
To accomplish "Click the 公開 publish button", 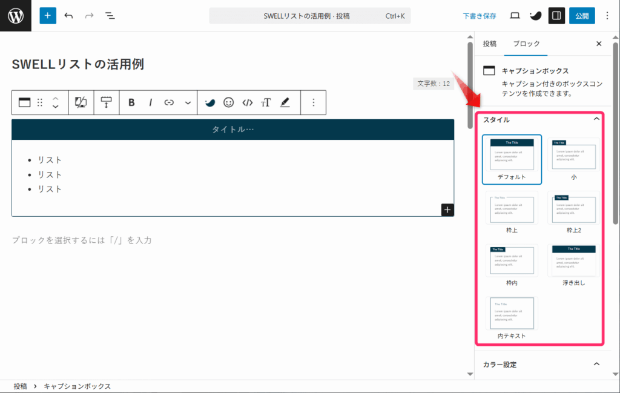I will tap(582, 16).
